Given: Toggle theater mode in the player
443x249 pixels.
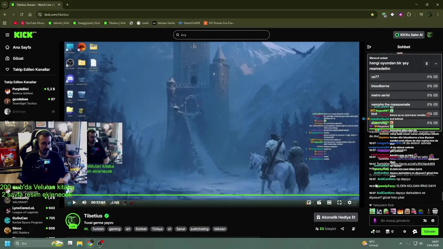Looking at the screenshot, I should [x=329, y=203].
